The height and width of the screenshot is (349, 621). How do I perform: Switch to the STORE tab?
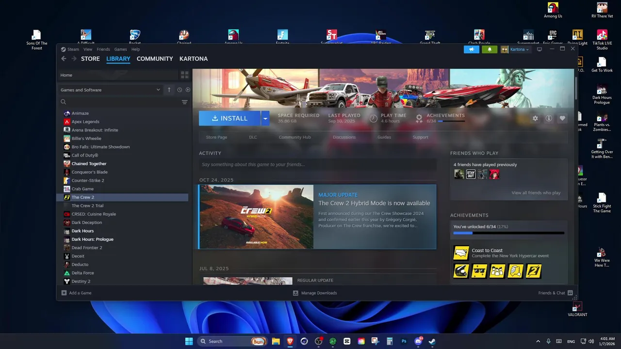point(90,59)
